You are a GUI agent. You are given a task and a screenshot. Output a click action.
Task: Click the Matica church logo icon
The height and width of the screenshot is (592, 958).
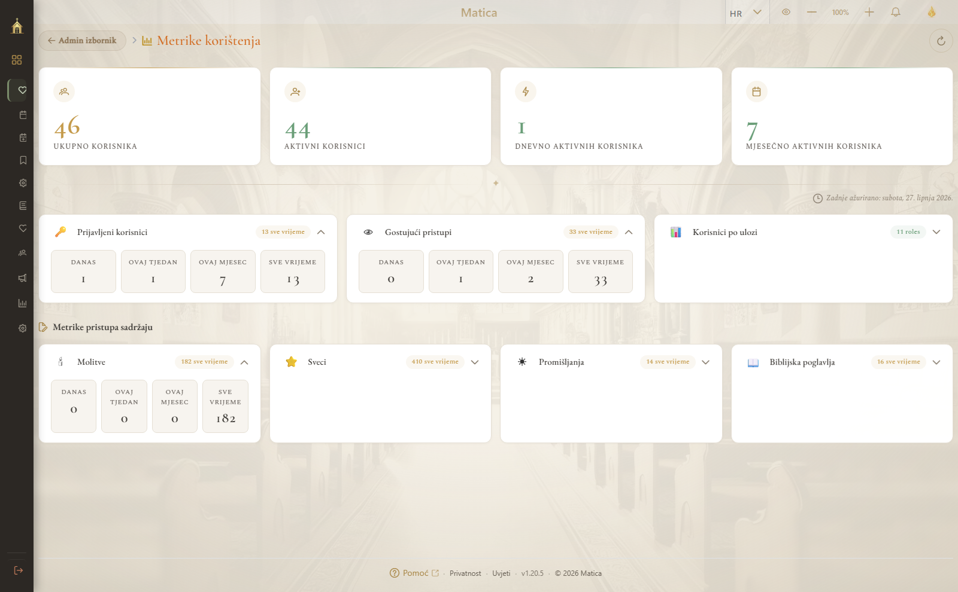17,26
